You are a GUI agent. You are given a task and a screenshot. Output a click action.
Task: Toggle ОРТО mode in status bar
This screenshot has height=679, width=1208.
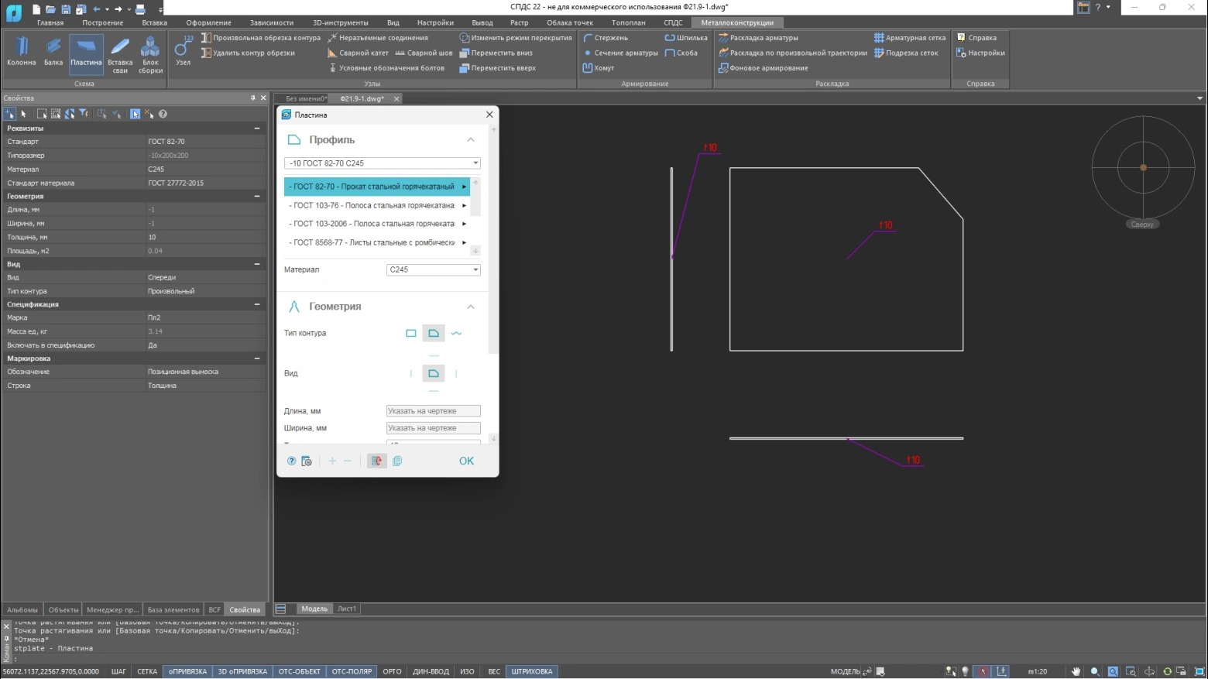point(392,671)
